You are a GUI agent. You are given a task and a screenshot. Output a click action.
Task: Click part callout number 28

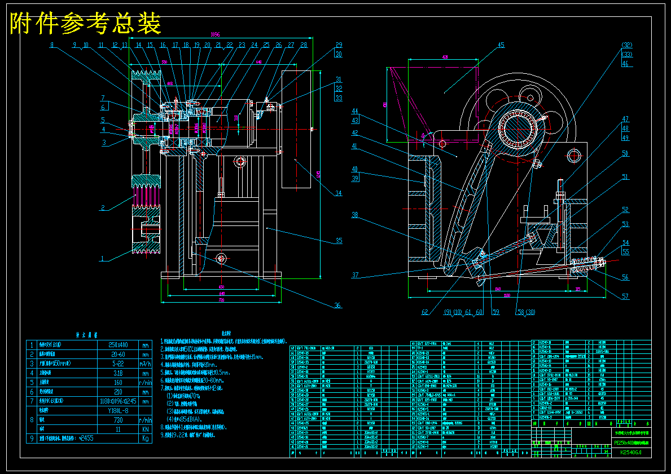tap(304, 45)
